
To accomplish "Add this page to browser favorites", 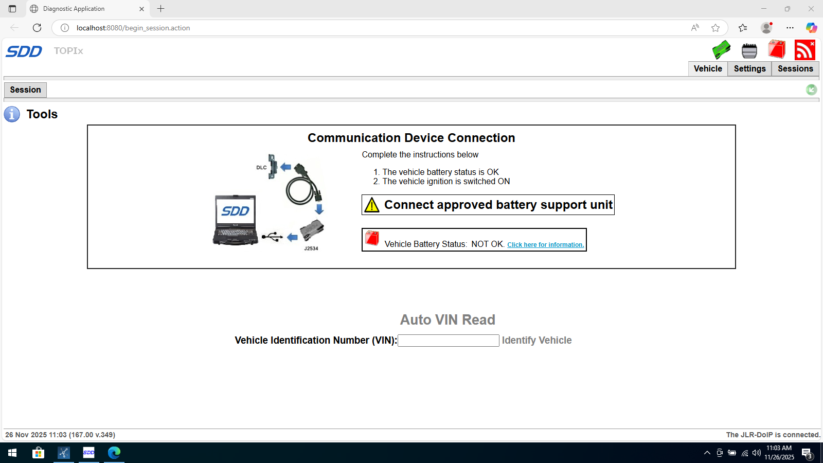I will pyautogui.click(x=715, y=28).
